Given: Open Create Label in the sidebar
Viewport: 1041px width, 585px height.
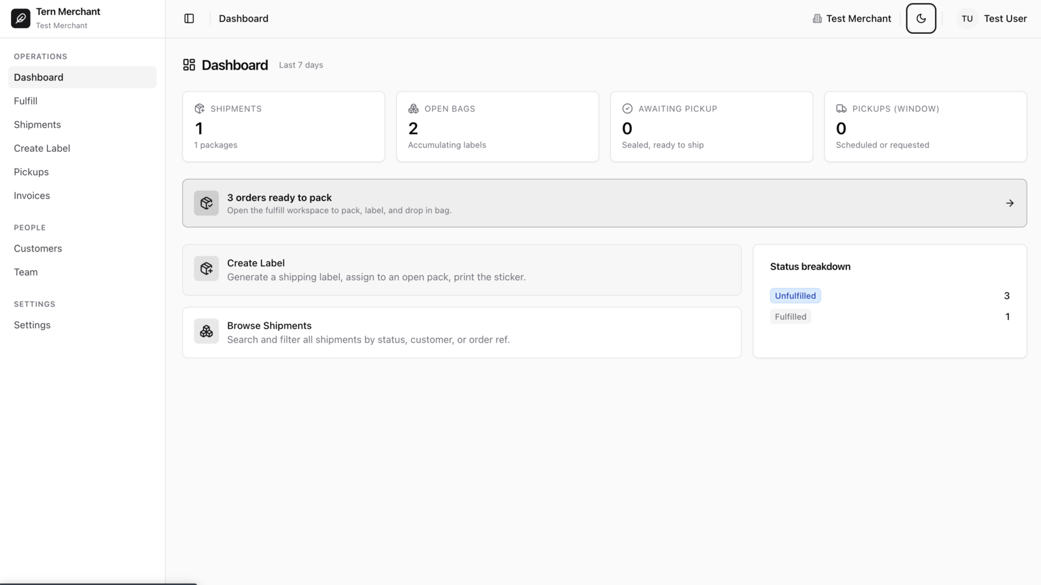Looking at the screenshot, I should (83, 148).
